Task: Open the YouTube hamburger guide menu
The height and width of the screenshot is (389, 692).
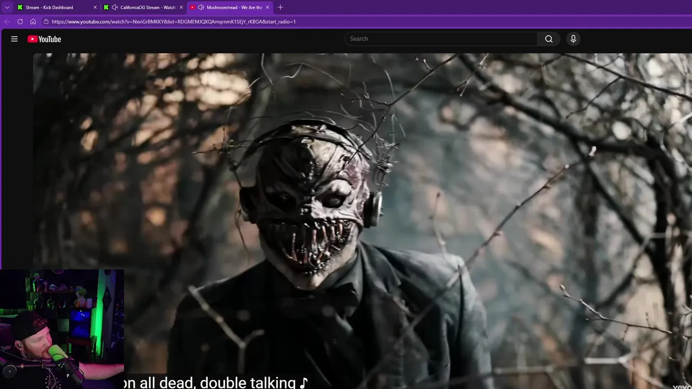Action: click(x=15, y=39)
